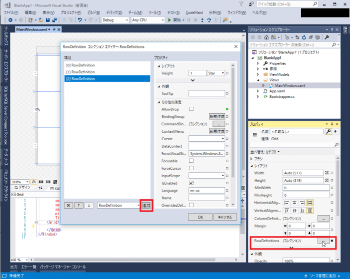
Task: Select the [0] RowDefinition list item
Action: click(83, 65)
